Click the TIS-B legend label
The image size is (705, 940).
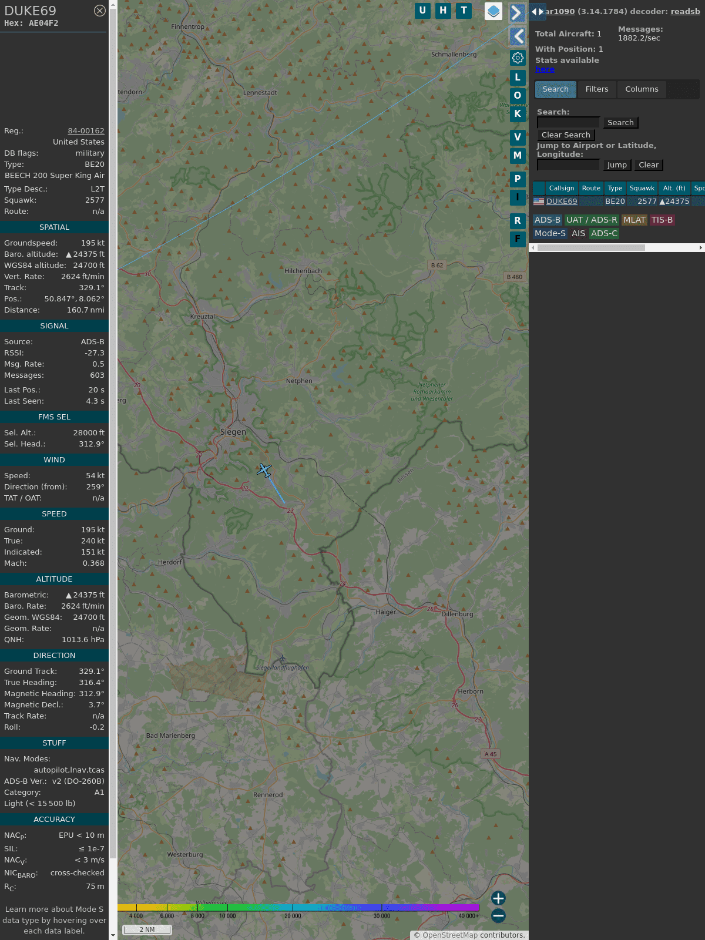click(x=662, y=220)
